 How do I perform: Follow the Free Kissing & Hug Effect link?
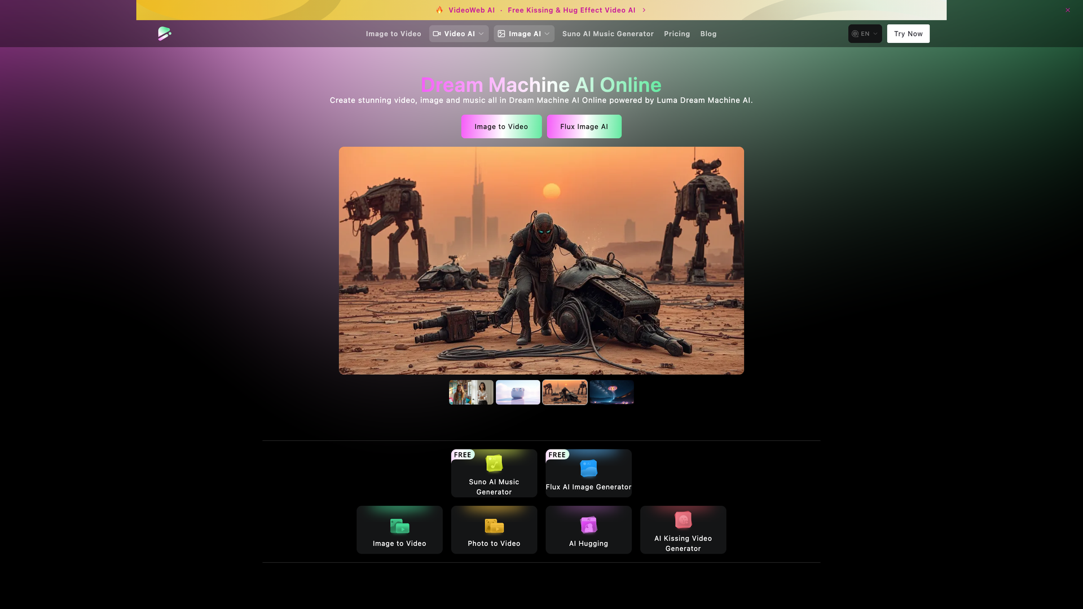point(571,10)
